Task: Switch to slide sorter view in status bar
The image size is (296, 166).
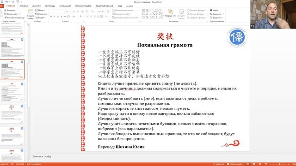Action: coord(254,164)
